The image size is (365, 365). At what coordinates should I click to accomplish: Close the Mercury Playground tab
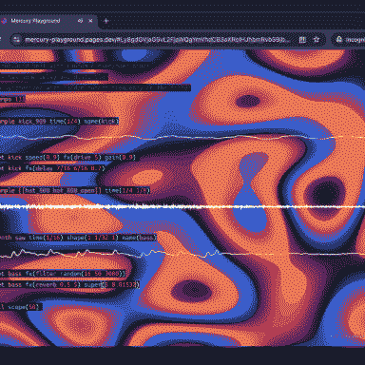(x=90, y=21)
